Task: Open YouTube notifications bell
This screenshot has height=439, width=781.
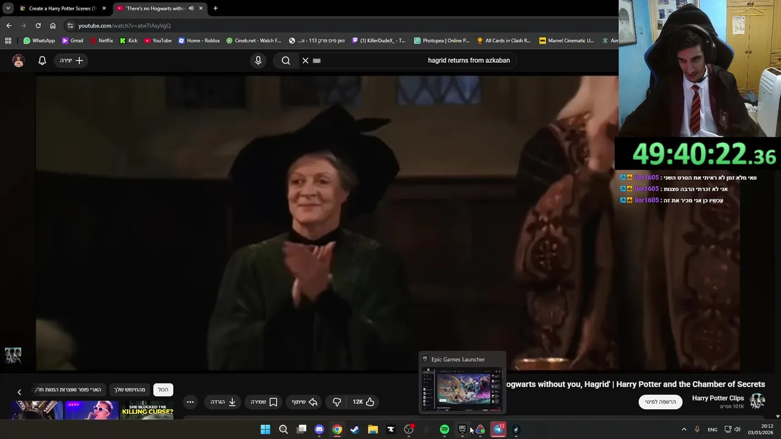Action: [42, 60]
